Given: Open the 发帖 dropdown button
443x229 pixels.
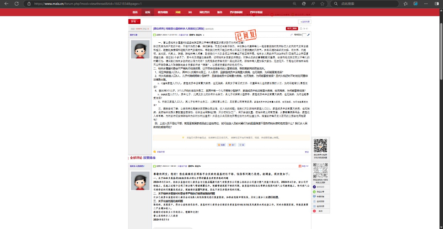Looking at the screenshot, I should (x=134, y=22).
